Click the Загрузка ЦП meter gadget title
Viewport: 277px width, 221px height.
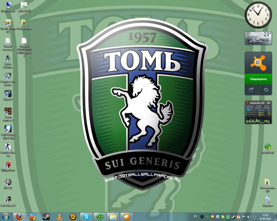[257, 103]
